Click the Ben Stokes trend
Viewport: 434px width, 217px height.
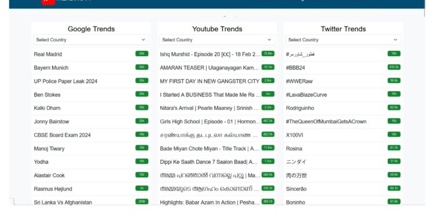coord(47,95)
